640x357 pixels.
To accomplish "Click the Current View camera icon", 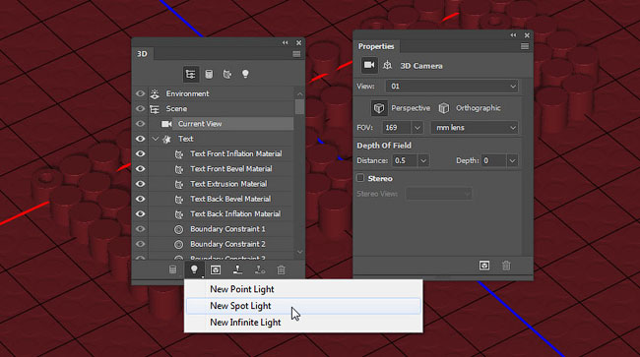I will click(166, 124).
